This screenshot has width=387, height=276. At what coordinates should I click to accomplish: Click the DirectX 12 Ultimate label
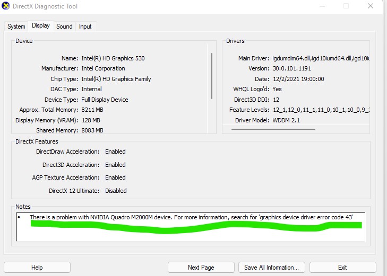74,191
